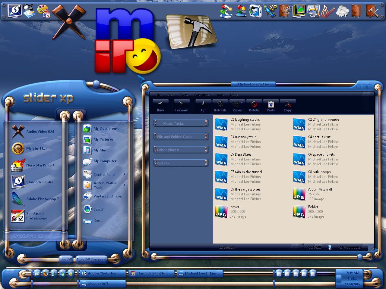Select the cover JPG image
The width and height of the screenshot is (386, 289).
pyautogui.click(x=231, y=212)
